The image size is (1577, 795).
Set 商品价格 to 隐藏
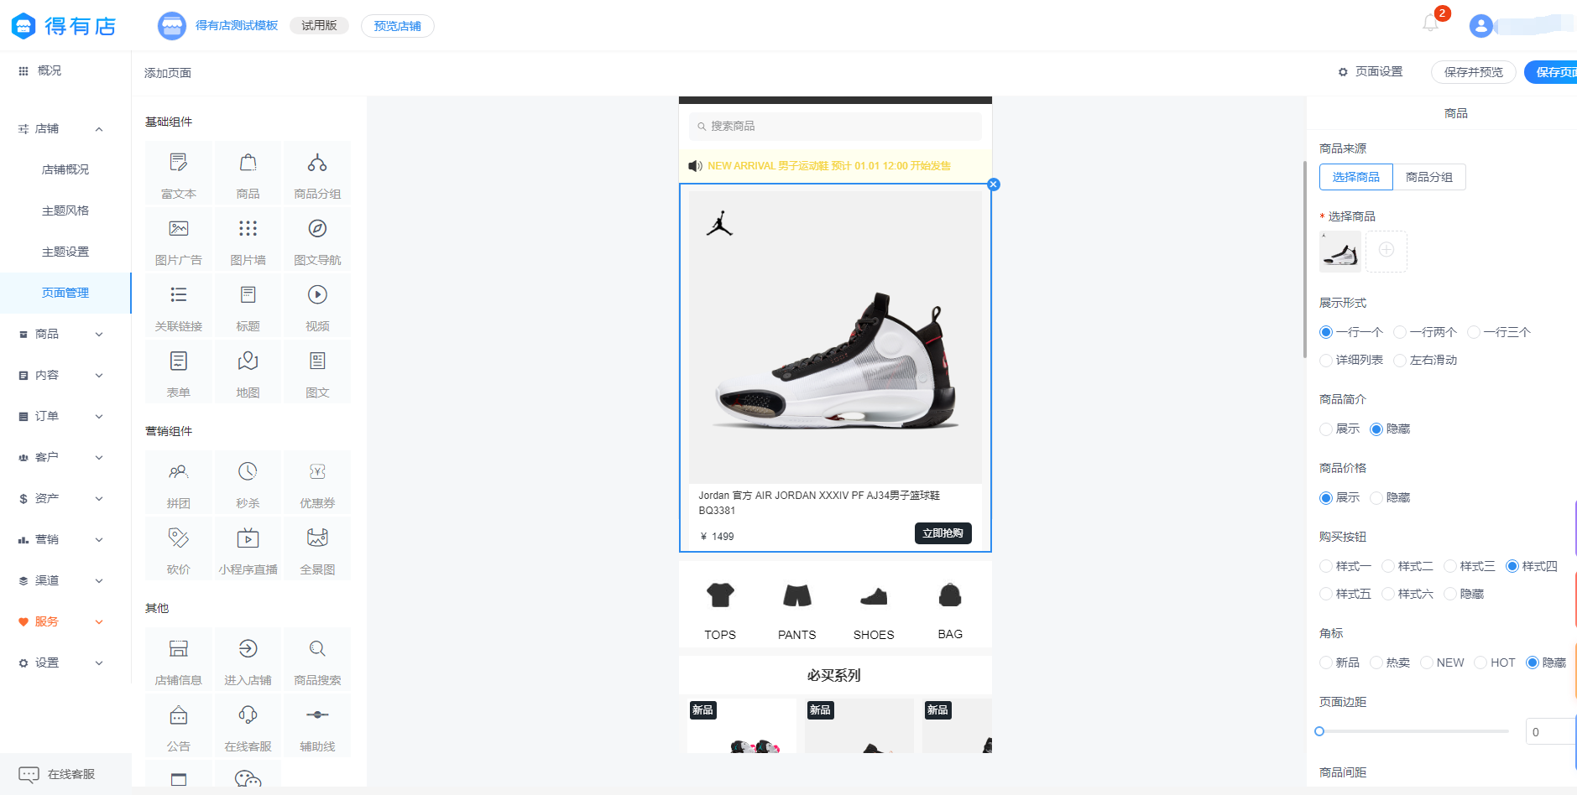pyautogui.click(x=1390, y=497)
